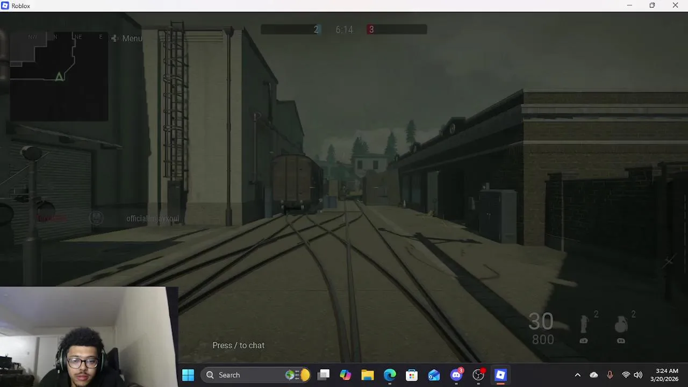This screenshot has height=387, width=688.
Task: Click the skull kill-feed icon
Action: click(96, 218)
